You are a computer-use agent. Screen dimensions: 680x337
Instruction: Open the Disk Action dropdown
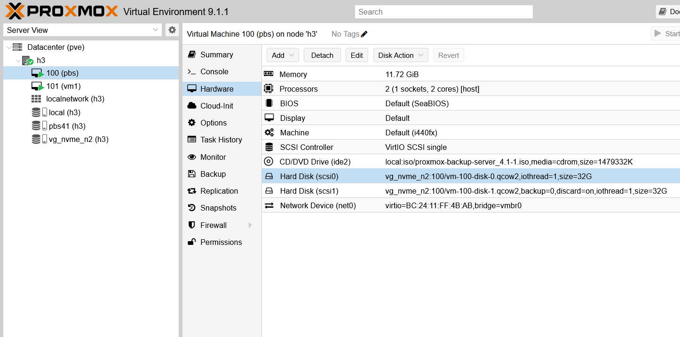401,55
